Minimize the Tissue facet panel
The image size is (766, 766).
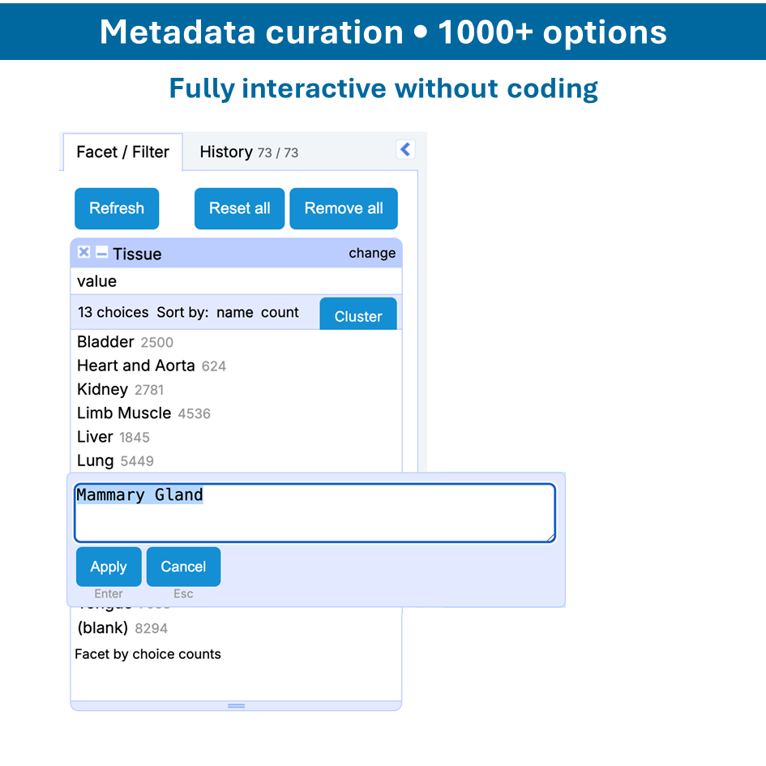[x=101, y=253]
